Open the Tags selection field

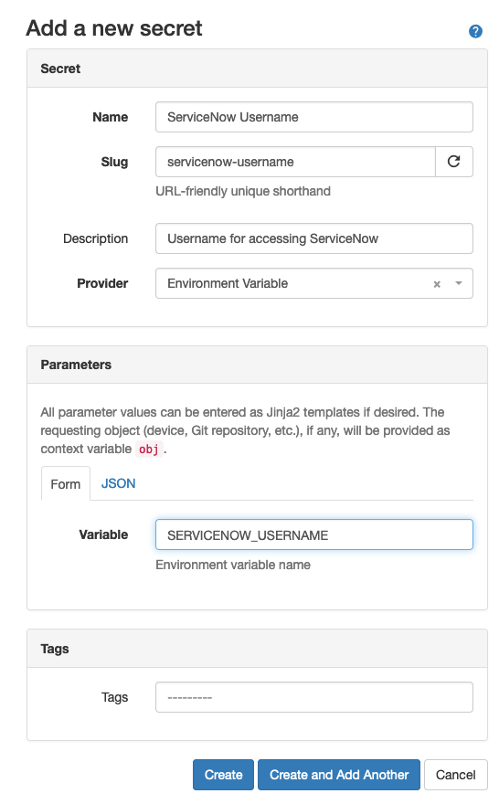point(313,697)
